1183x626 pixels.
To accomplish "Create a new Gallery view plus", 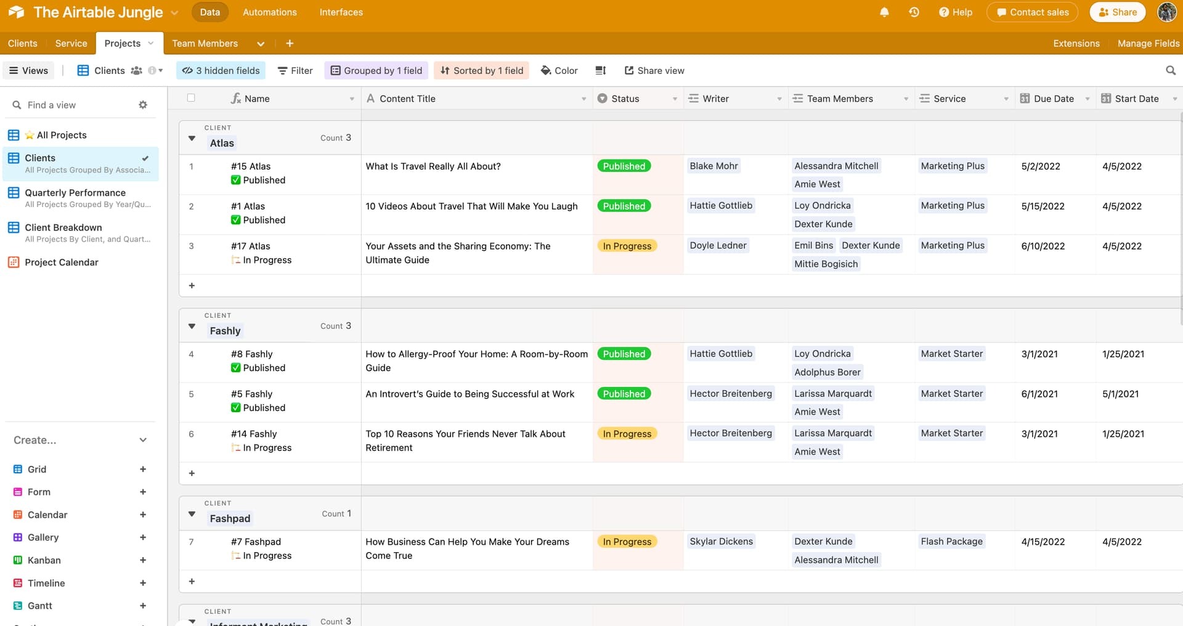I will click(x=143, y=537).
